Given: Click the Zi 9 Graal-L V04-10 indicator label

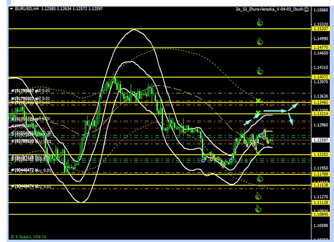Looking at the screenshot, I should click(x=28, y=236).
